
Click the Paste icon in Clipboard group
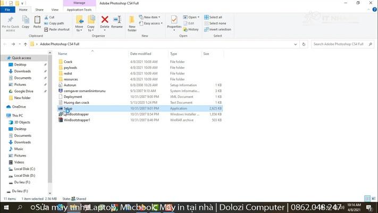(x=37, y=22)
